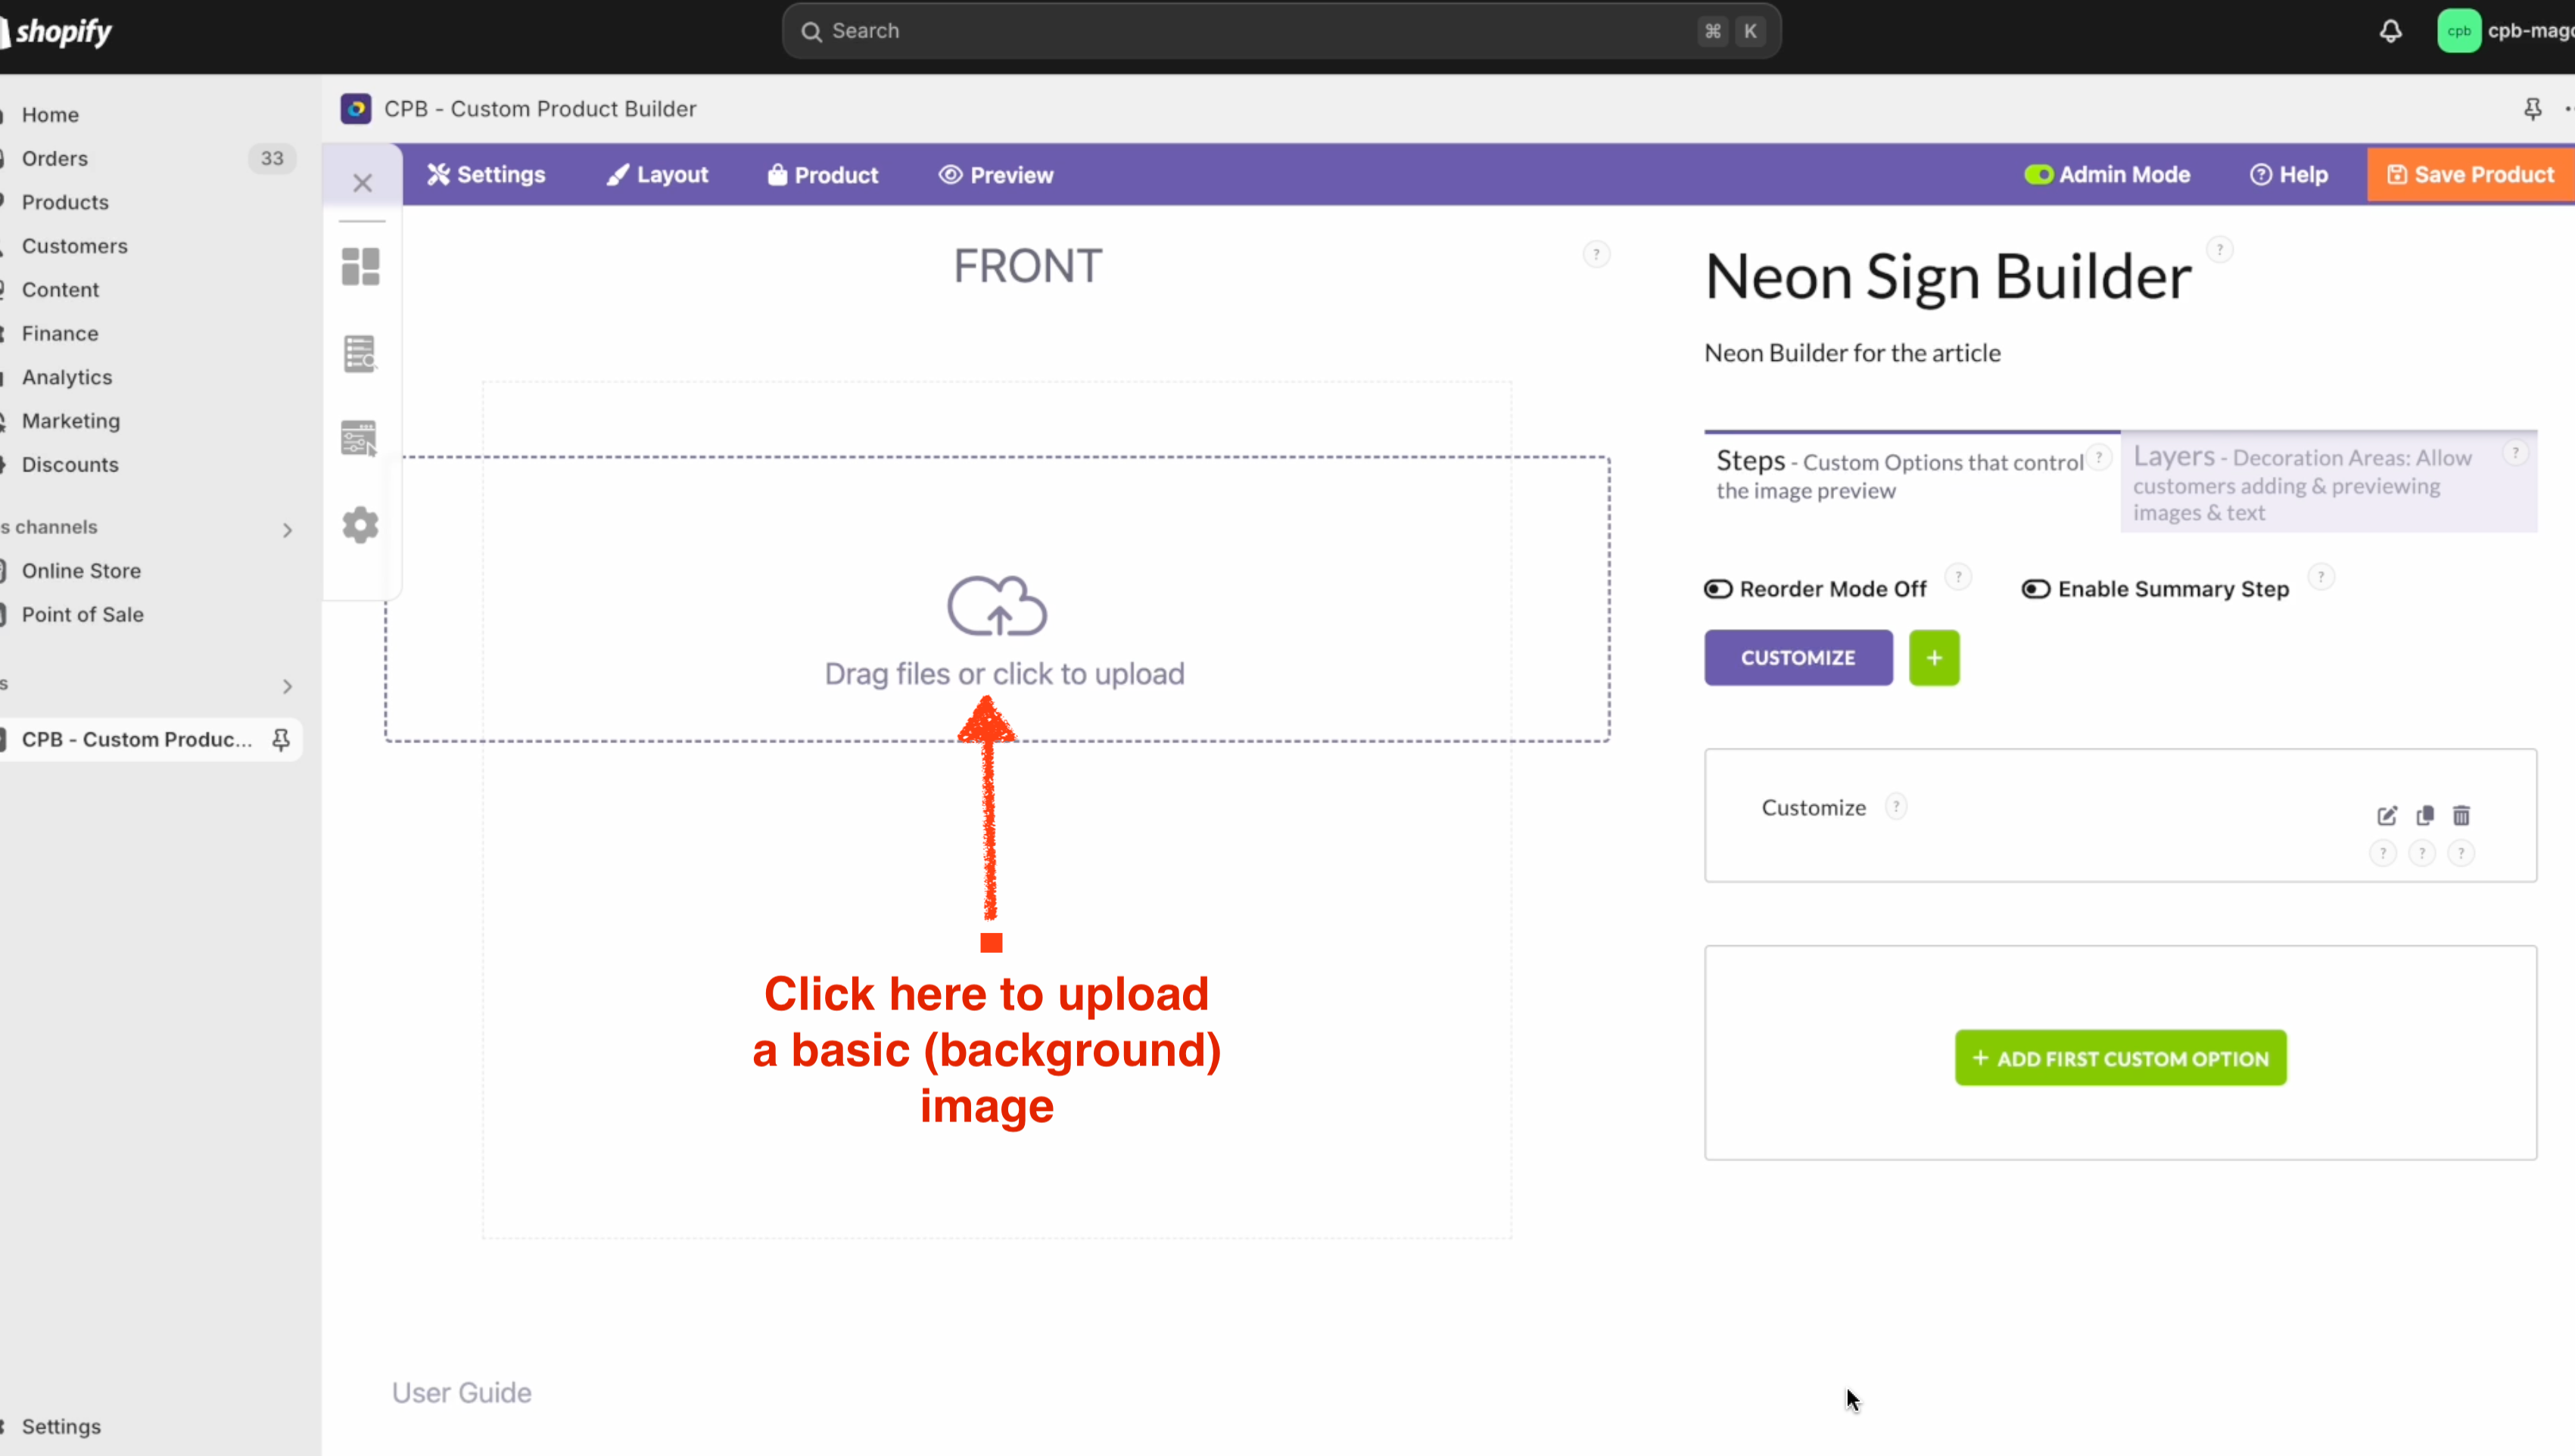
Task: Open the list search icon in sidebar
Action: 360,353
